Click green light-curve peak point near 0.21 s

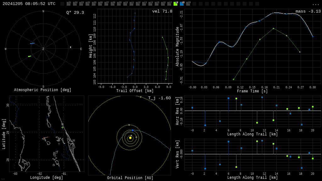[x=273, y=29]
